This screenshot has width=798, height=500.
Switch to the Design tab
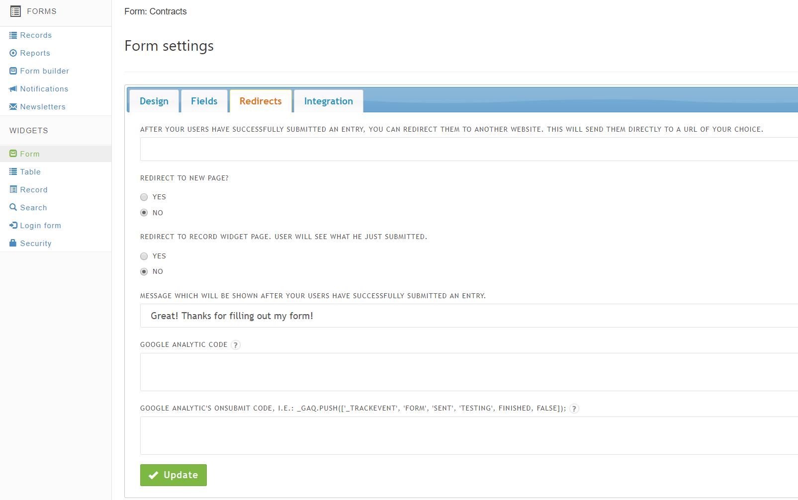[154, 101]
